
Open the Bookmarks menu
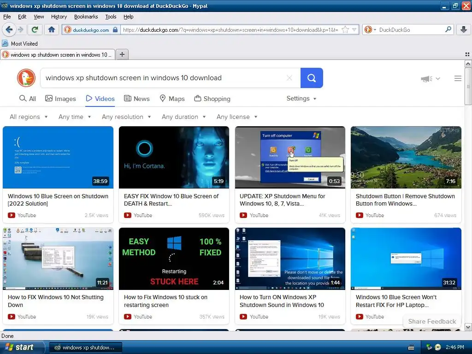[86, 17]
